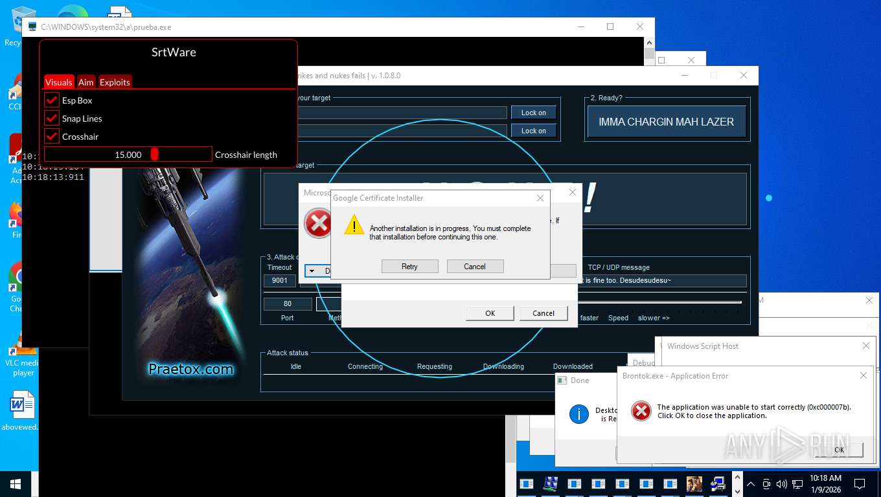Close the Brontok.exe Application Error dialog
Viewport: 881px width, 497px height.
tap(864, 375)
